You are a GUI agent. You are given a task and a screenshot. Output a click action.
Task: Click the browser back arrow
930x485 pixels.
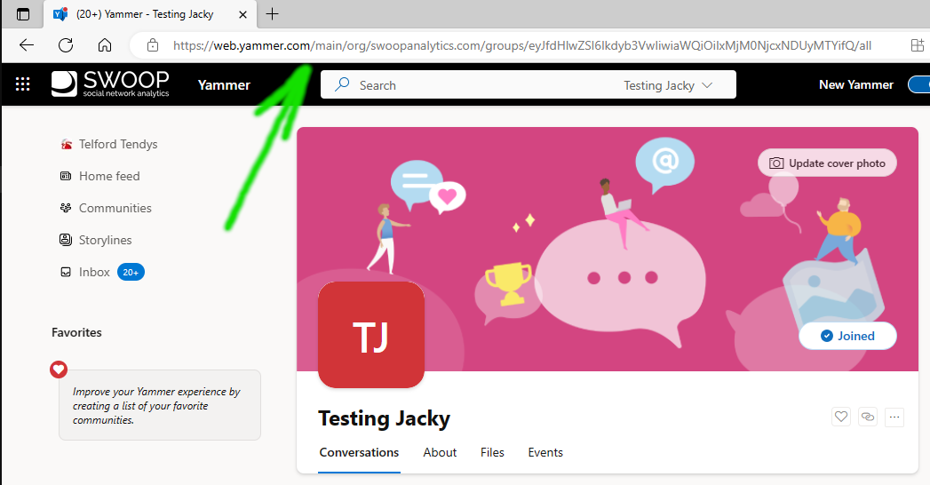click(27, 45)
